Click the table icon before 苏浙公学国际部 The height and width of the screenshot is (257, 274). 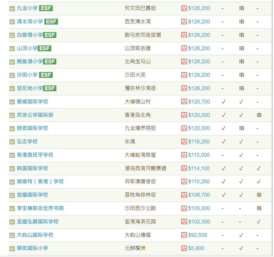point(12,116)
